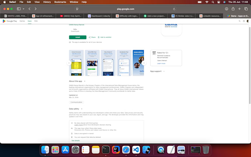Viewport: 251px width, 157px height.
Task: Switch to the LinkedIn resource tab
Action: tap(210, 16)
